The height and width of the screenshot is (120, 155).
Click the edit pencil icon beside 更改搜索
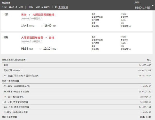point(56,7)
